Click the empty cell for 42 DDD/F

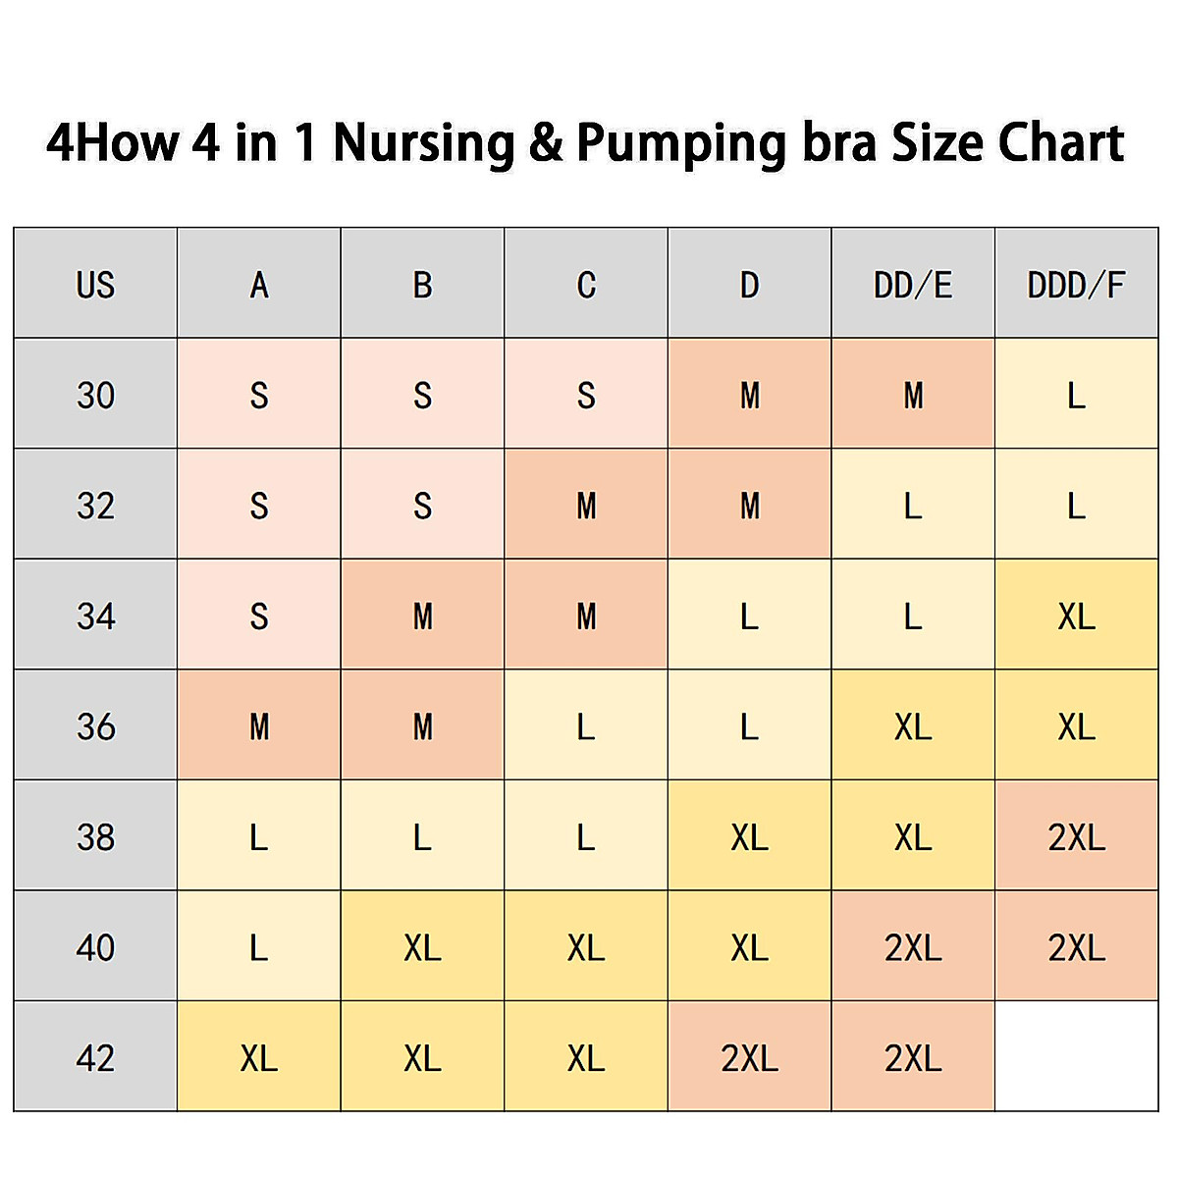(x=1076, y=1057)
